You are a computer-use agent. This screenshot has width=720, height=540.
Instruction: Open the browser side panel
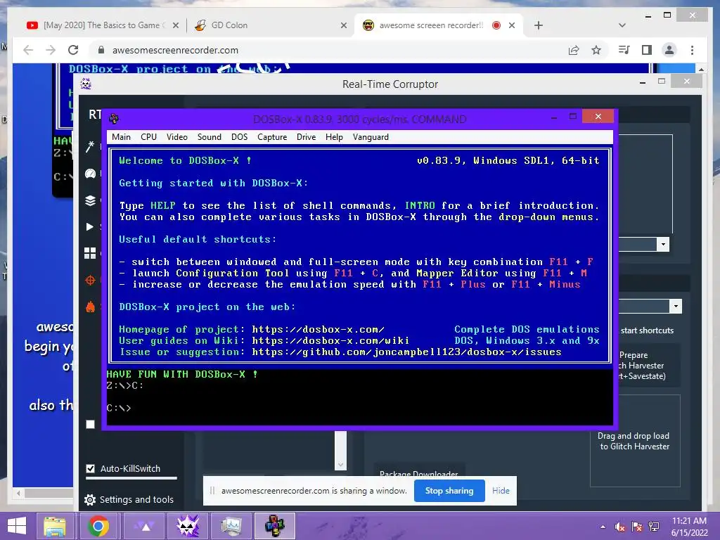point(647,50)
